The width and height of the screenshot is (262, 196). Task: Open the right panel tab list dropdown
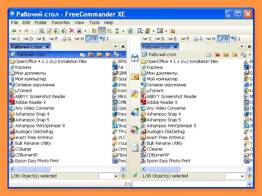(x=242, y=46)
